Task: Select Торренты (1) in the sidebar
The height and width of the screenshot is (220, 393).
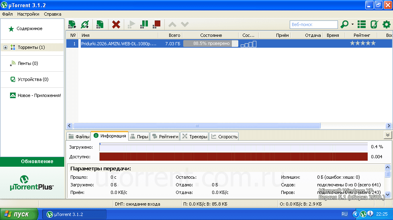Action: click(x=31, y=47)
